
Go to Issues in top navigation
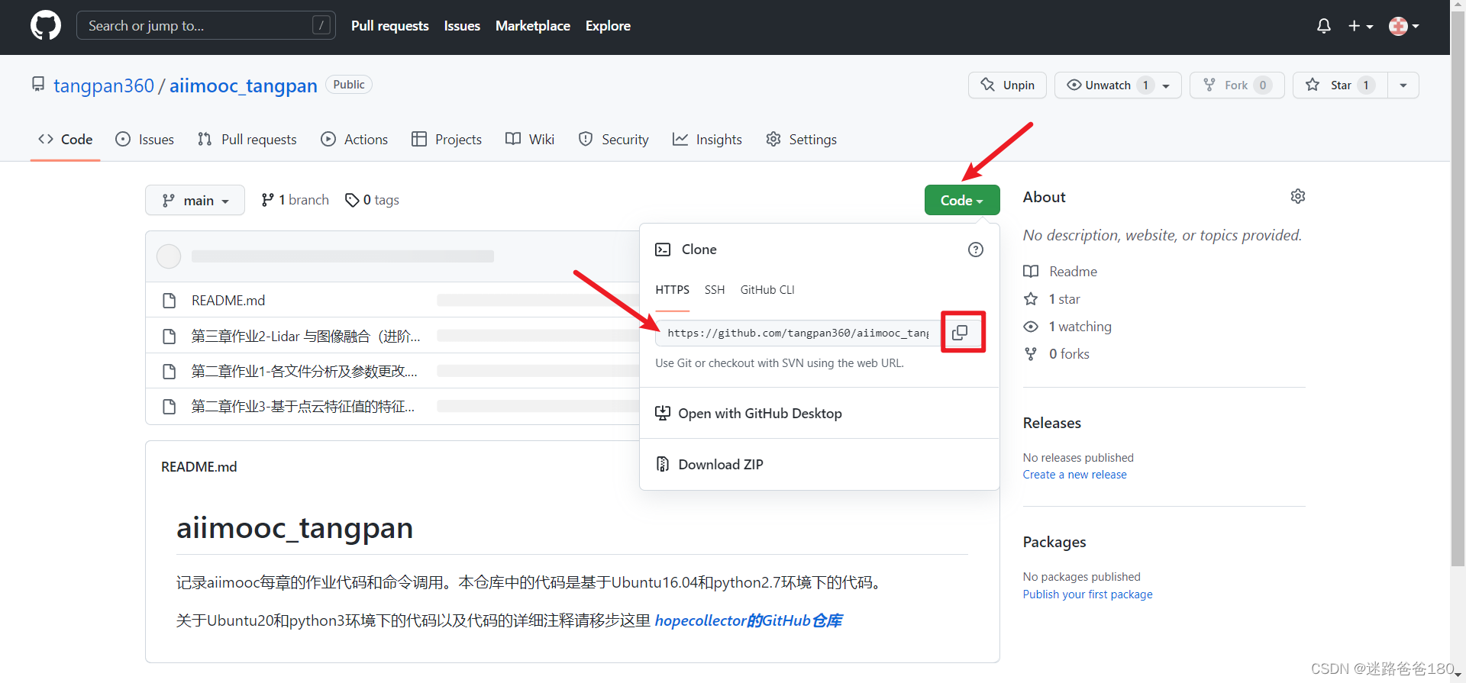(x=462, y=26)
